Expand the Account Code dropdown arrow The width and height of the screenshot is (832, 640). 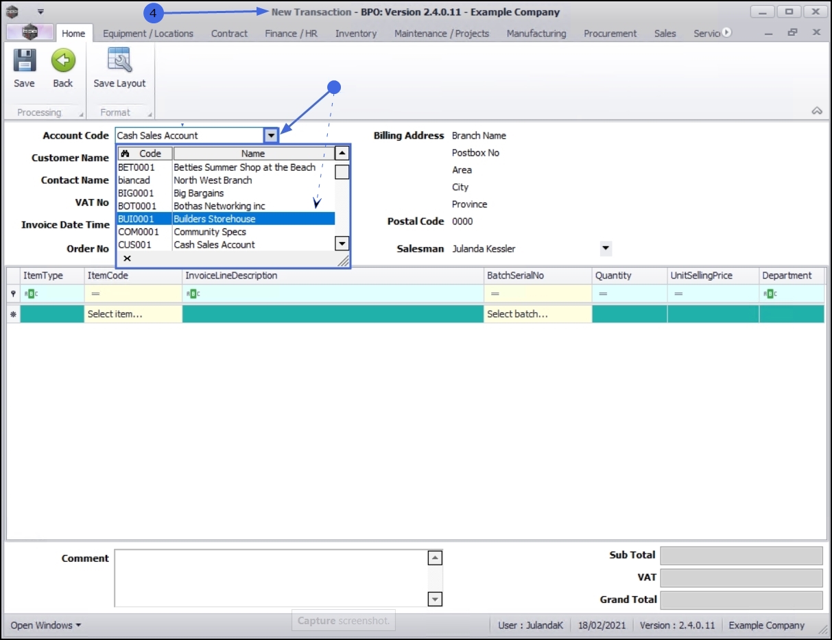(x=272, y=136)
